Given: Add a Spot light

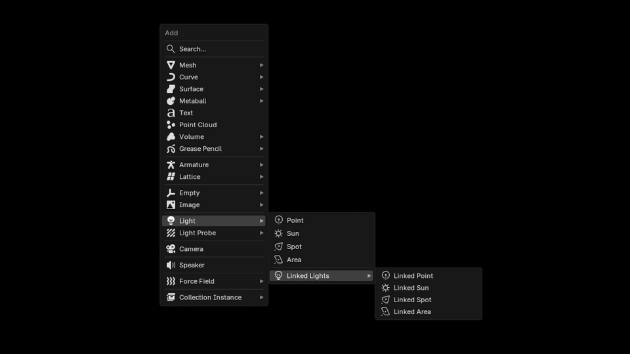Looking at the screenshot, I should coord(294,246).
